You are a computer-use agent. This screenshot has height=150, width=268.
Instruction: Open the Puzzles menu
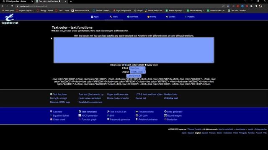pyautogui.click(x=190, y=17)
